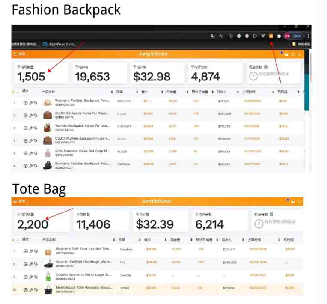This screenshot has width=327, height=304.
Task: Click pin icon on CLUCI Backpack Purse for Wom row
Action: pyautogui.click(x=31, y=115)
